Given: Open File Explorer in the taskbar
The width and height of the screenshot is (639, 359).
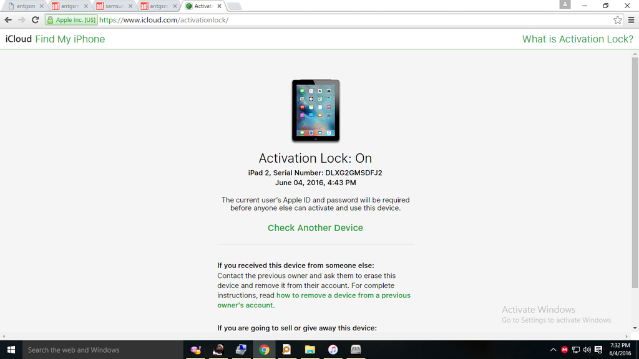Looking at the screenshot, I should 310,350.
